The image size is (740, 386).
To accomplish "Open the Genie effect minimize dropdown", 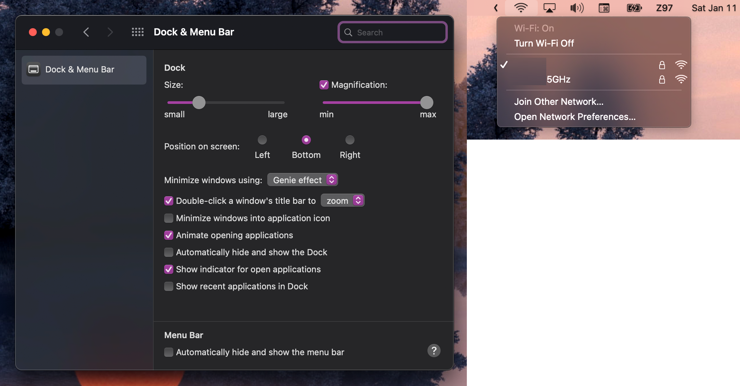I will (302, 180).
